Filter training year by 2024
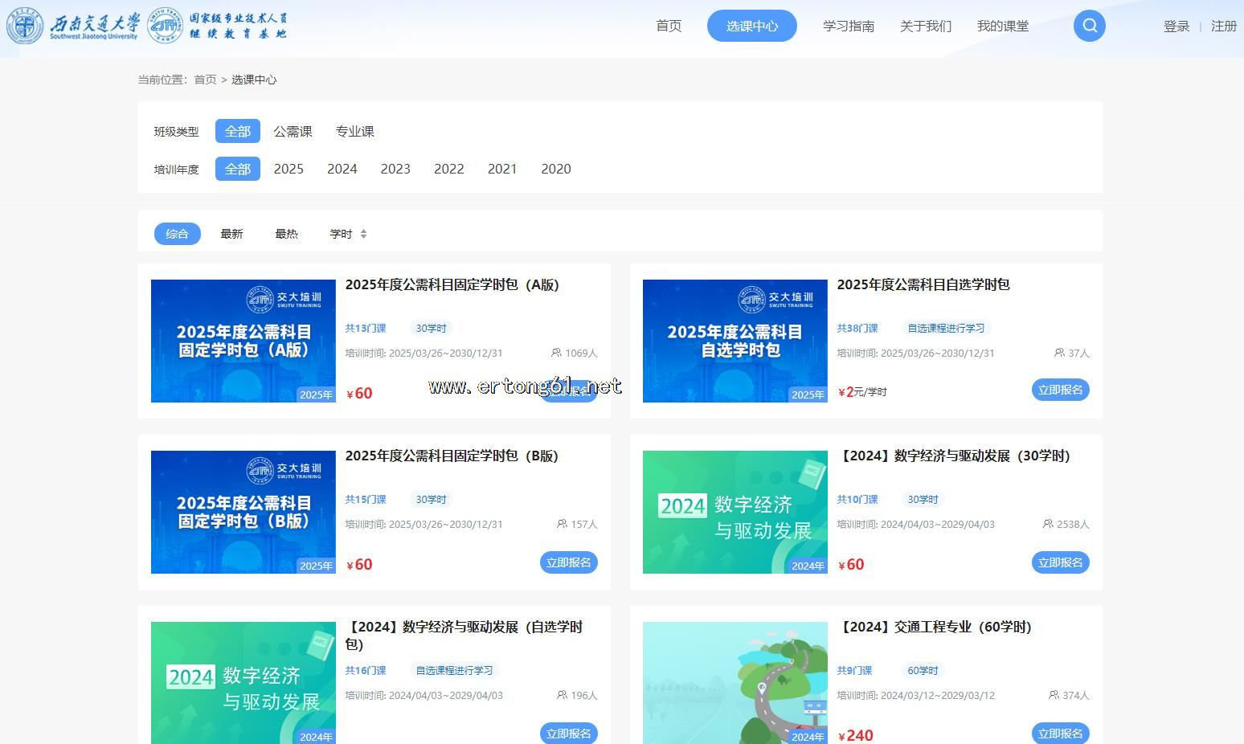The height and width of the screenshot is (744, 1244). (x=342, y=169)
